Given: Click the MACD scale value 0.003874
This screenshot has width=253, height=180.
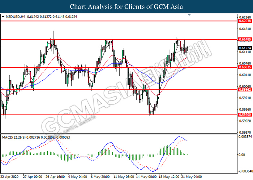Looking at the screenshot, I should point(245,136).
